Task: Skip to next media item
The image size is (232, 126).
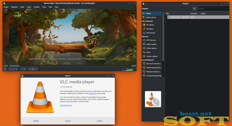Action: 17,69
